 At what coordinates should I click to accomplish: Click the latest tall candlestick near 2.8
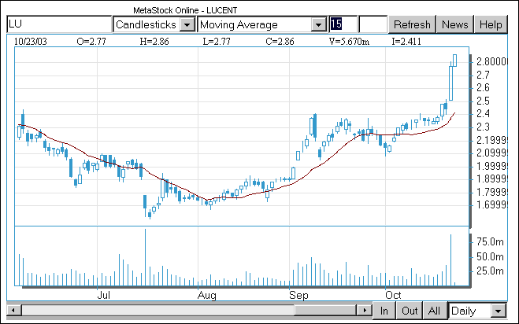click(x=454, y=61)
